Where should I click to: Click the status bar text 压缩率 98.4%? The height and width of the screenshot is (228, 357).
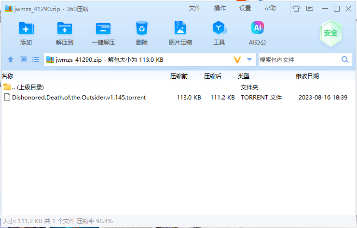click(x=95, y=221)
